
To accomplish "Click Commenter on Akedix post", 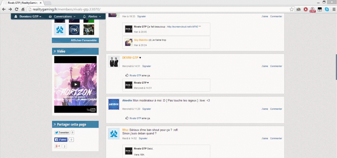I will pyautogui.click(x=276, y=109).
